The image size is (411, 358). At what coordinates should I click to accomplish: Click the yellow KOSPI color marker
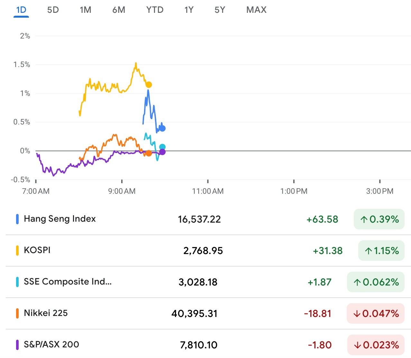(17, 251)
